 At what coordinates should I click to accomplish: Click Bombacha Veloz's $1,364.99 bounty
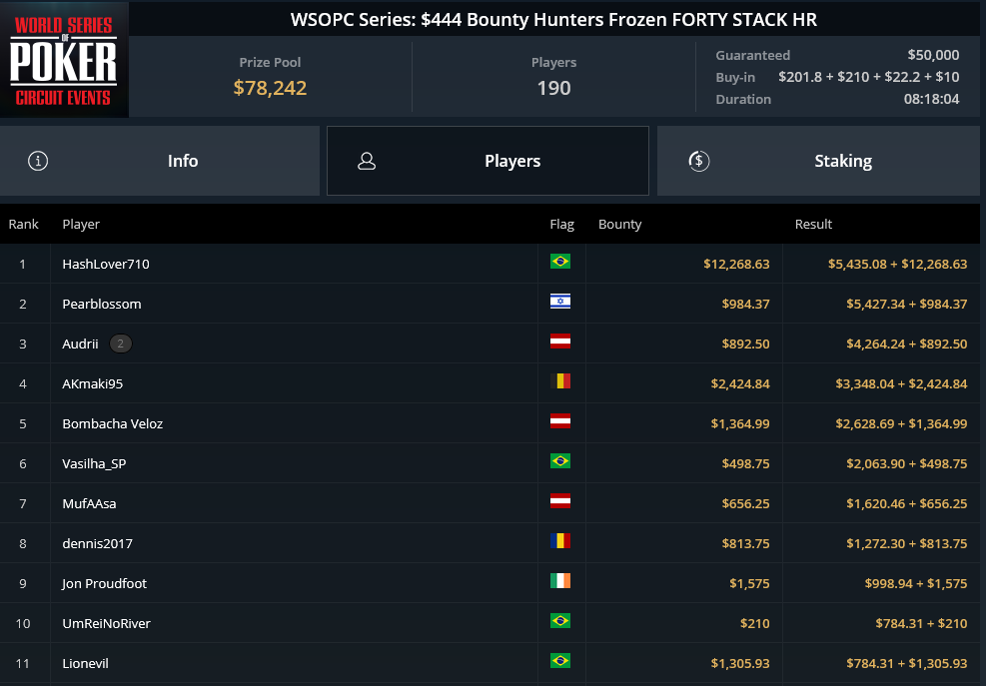[x=740, y=423]
